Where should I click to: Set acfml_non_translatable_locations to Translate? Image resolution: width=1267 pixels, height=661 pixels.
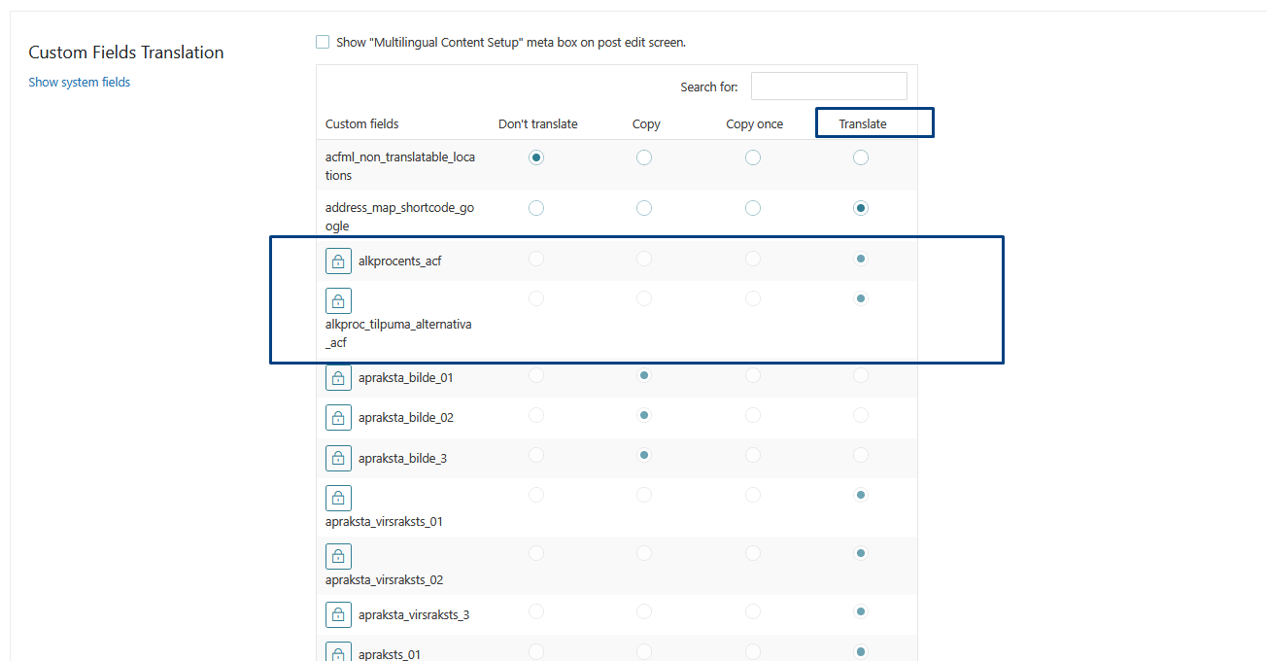tap(860, 157)
